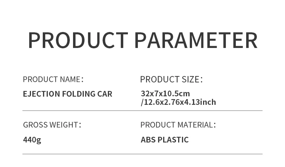Select the PRODUCT NAME label
The image size is (285, 167).
coord(53,79)
